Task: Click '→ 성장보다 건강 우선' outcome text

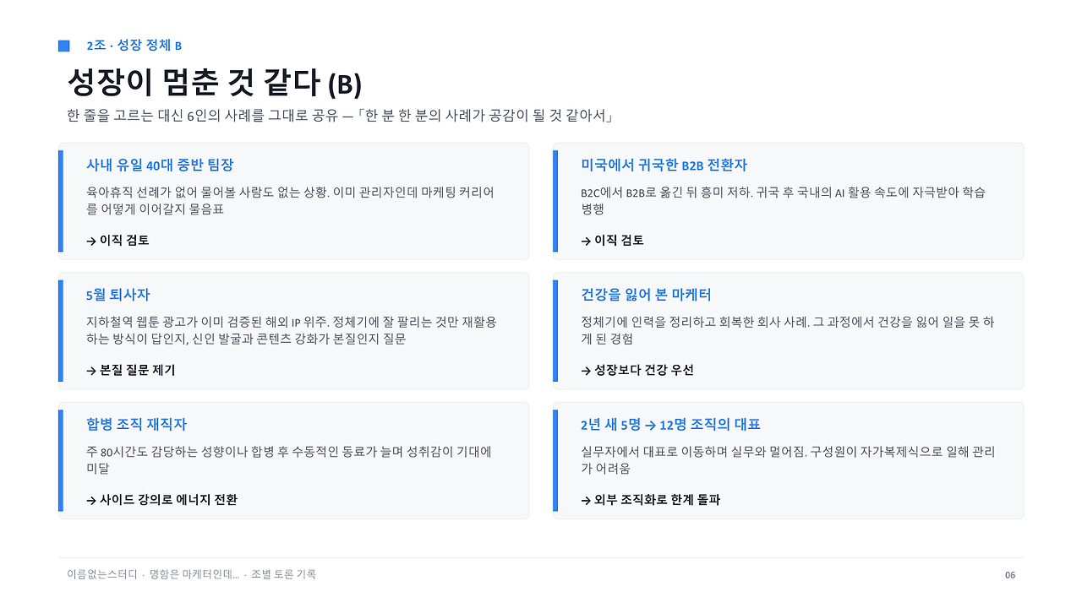Action: coord(637,370)
